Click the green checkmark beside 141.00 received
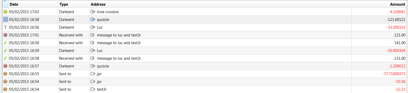 coord(5,43)
